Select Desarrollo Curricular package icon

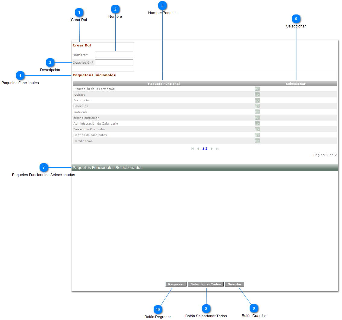tap(257, 129)
